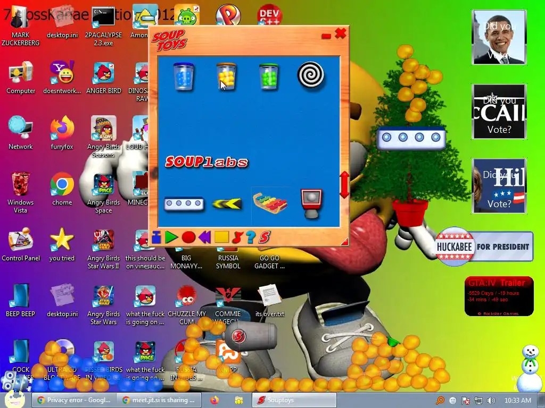Click the red S Souptoys menu icon
The height and width of the screenshot is (408, 545).
pos(264,237)
